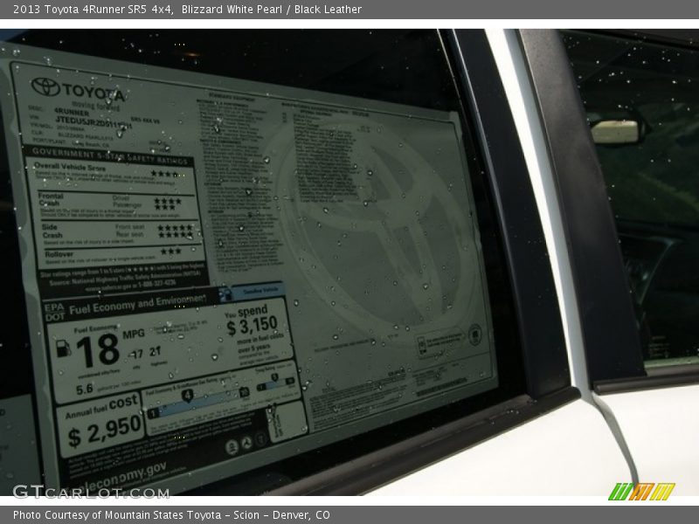Viewport: 699px width, 524px height.
Task: Click the "EPA DOT" badge
Action: pos(55,312)
